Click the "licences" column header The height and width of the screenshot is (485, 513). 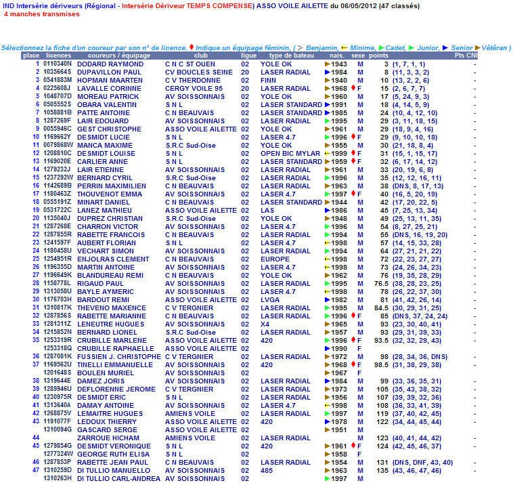click(58, 56)
